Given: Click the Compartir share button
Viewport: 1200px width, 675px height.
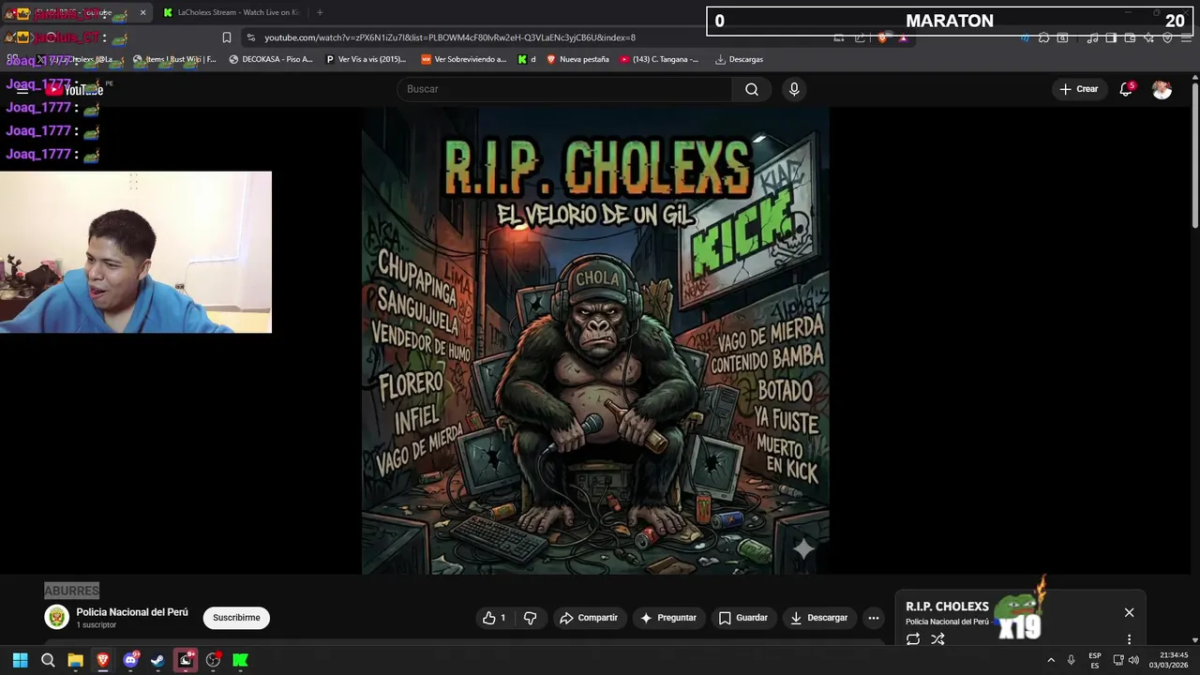Looking at the screenshot, I should (589, 618).
